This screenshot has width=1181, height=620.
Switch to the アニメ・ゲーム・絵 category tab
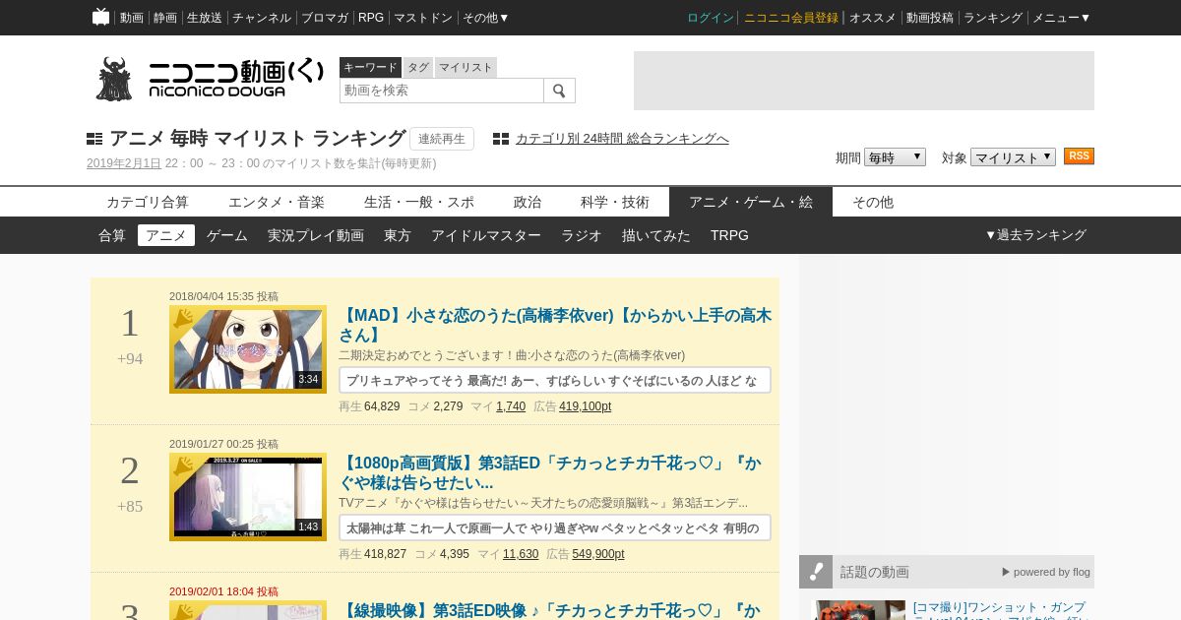click(751, 202)
